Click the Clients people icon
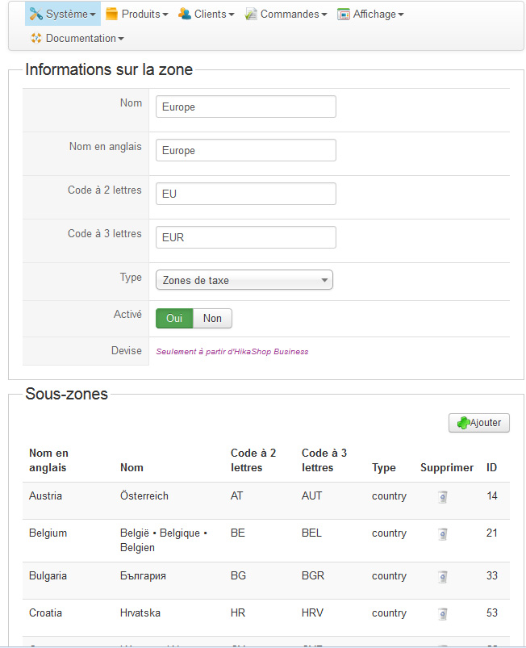526x648 pixels. point(185,14)
